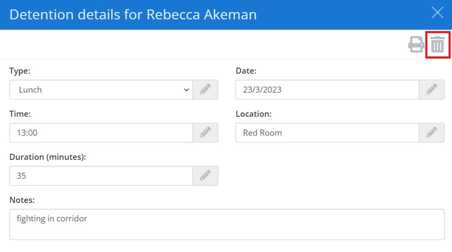Select the Time field showing 13:00
Viewport: 452px width, 252px height.
pyautogui.click(x=101, y=133)
